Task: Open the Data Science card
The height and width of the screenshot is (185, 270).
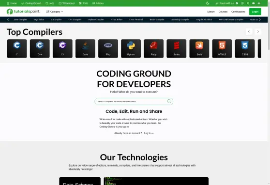Action: 80,181
